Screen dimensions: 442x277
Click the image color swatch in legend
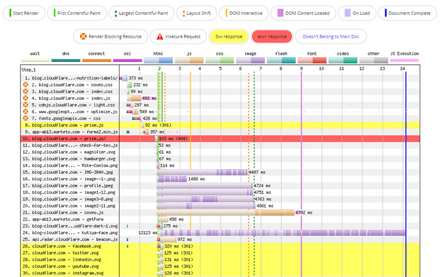click(250, 60)
